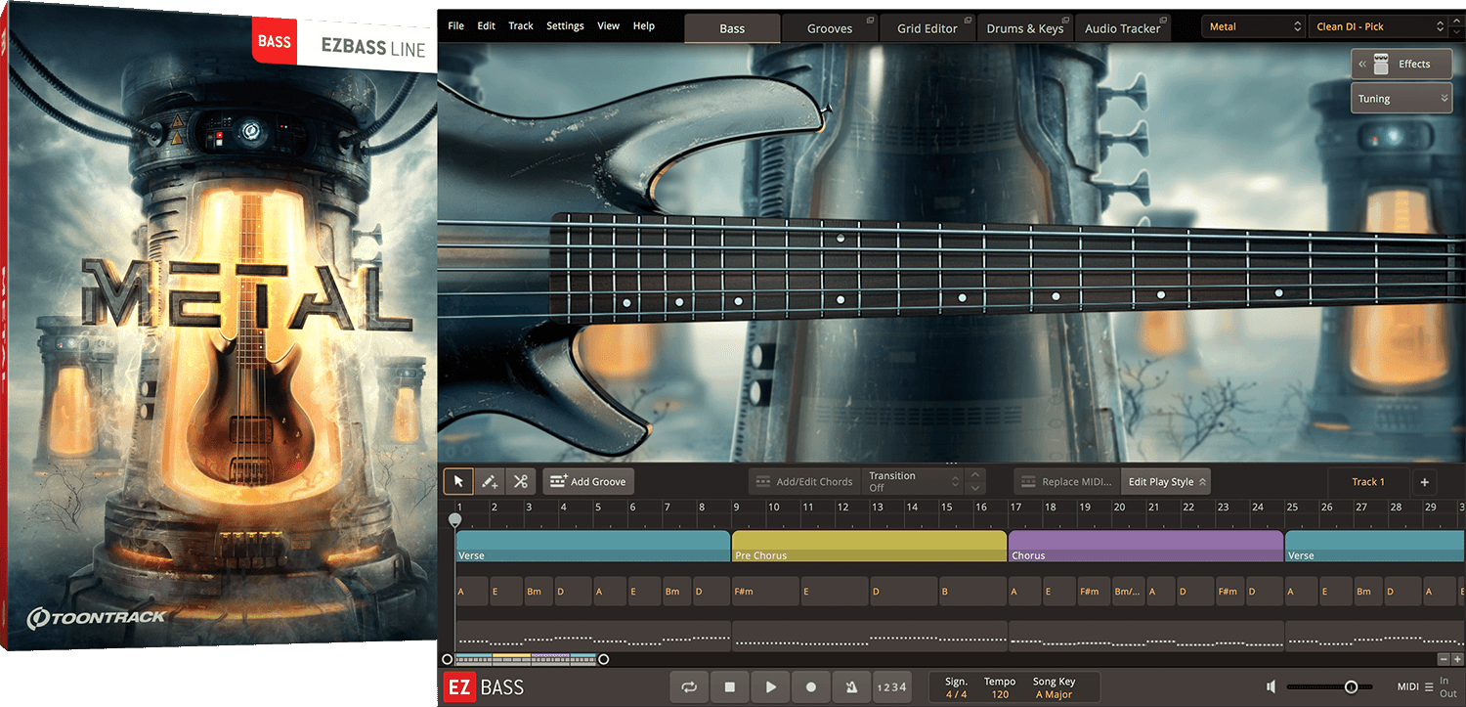Open the Clean DI - Pick preset dropdown
The image size is (1466, 707).
pos(1380,27)
